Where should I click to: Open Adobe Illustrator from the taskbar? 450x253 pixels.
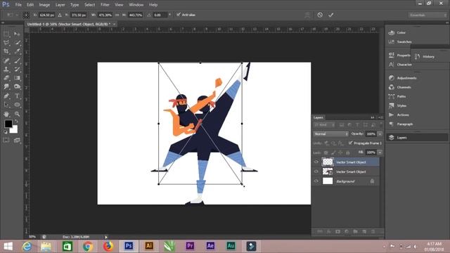pos(149,246)
